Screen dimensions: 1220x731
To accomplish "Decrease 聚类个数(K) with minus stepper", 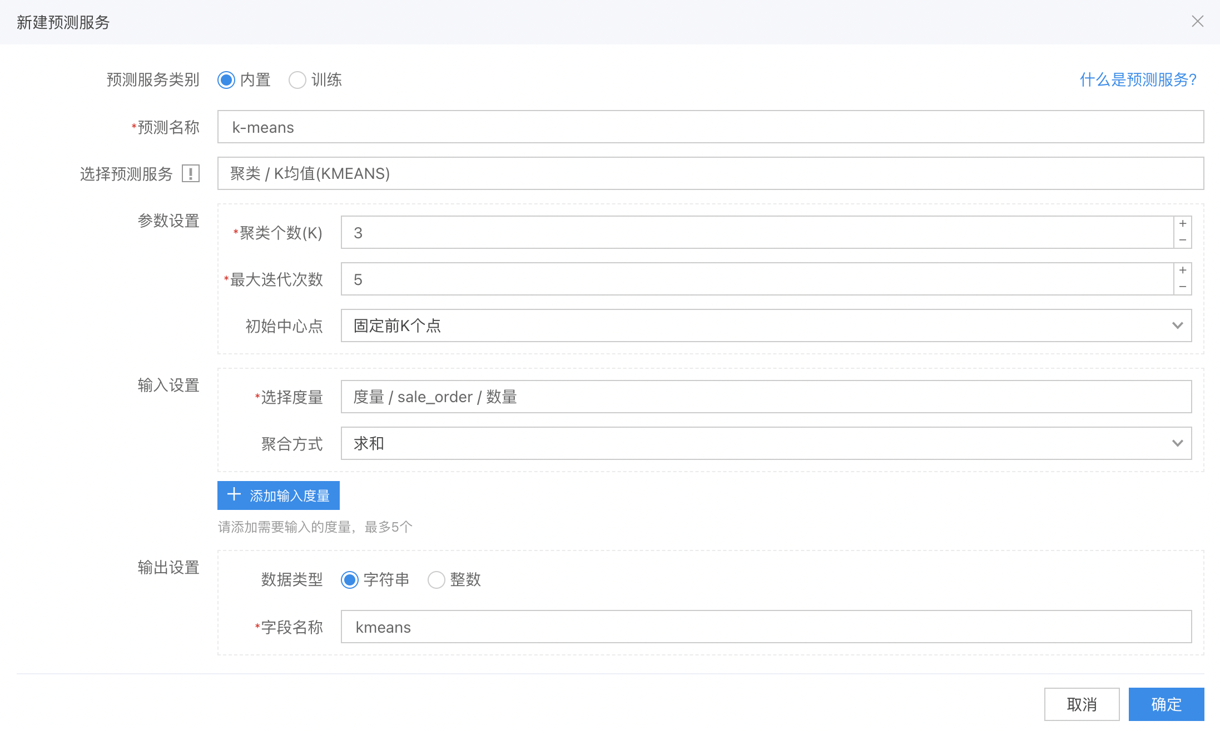I will (x=1183, y=240).
